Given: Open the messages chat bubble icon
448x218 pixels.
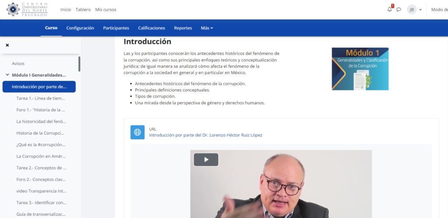Looking at the screenshot, I should tap(399, 10).
